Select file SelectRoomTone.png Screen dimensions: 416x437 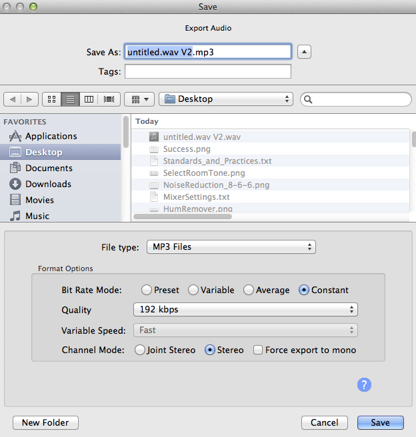click(270, 173)
